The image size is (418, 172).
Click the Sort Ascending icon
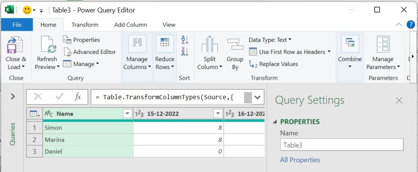coord(185,40)
